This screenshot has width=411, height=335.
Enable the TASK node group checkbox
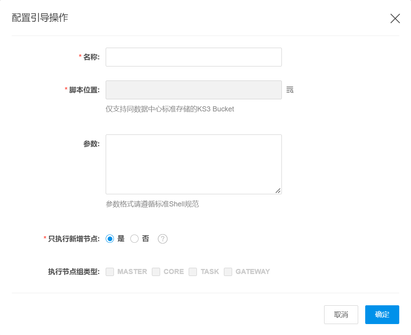pos(193,272)
